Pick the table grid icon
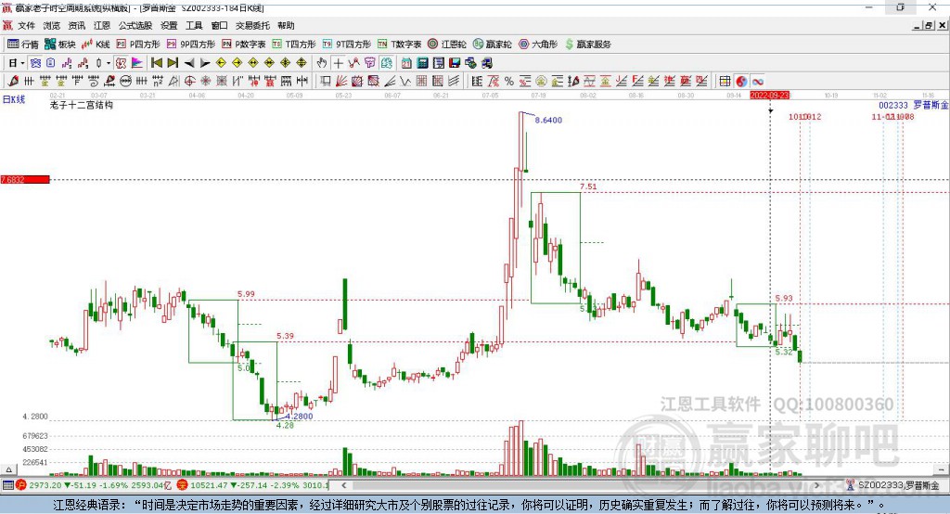The height and width of the screenshot is (514, 950). (725, 82)
